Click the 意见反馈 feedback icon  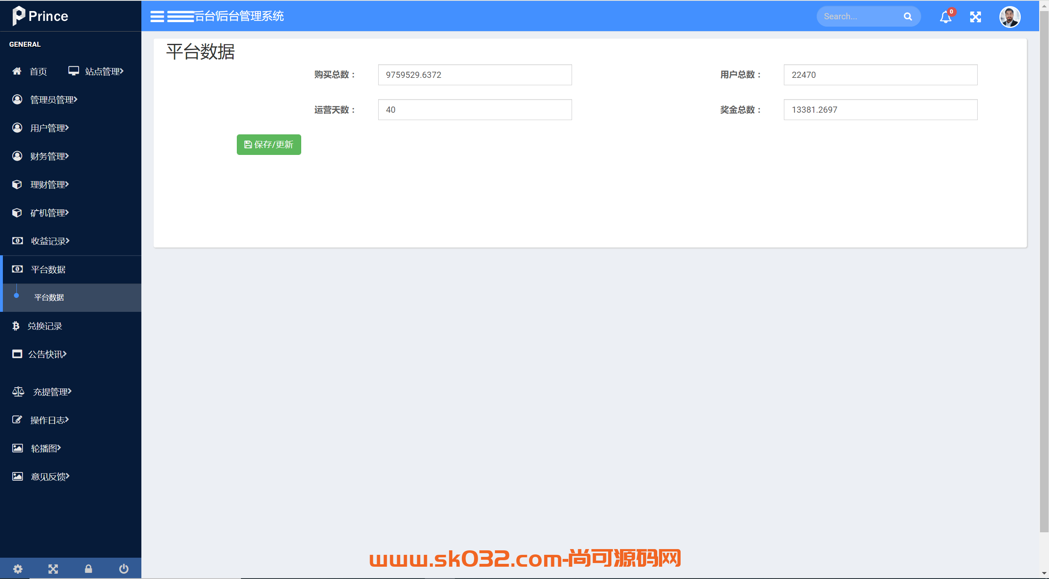18,476
